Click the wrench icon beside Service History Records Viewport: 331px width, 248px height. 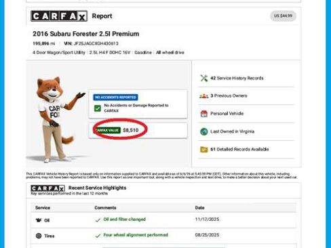click(204, 78)
